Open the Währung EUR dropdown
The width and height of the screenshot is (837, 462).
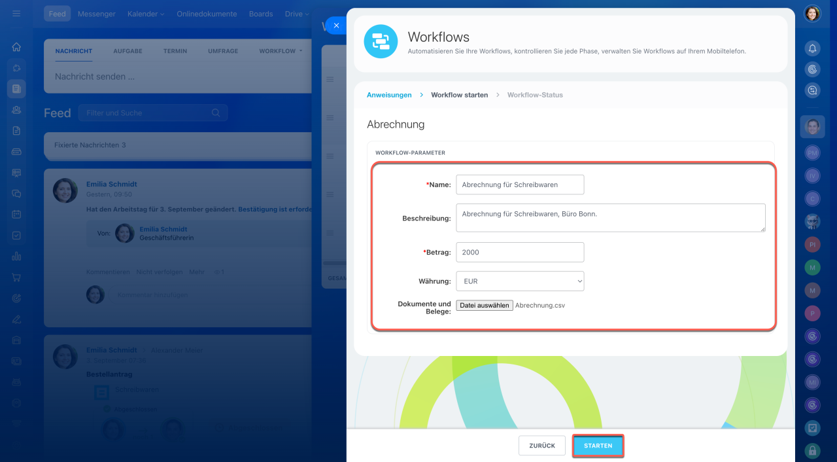[x=520, y=281]
